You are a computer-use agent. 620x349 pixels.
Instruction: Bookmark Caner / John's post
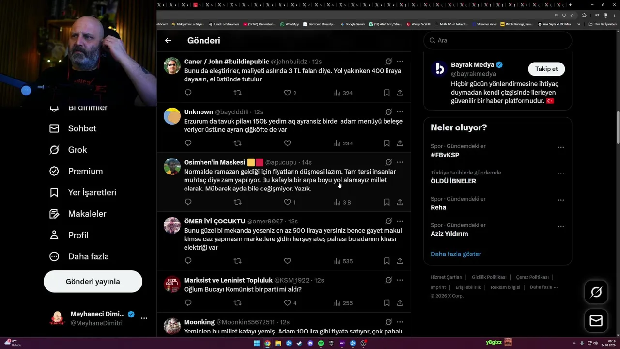coord(387,93)
